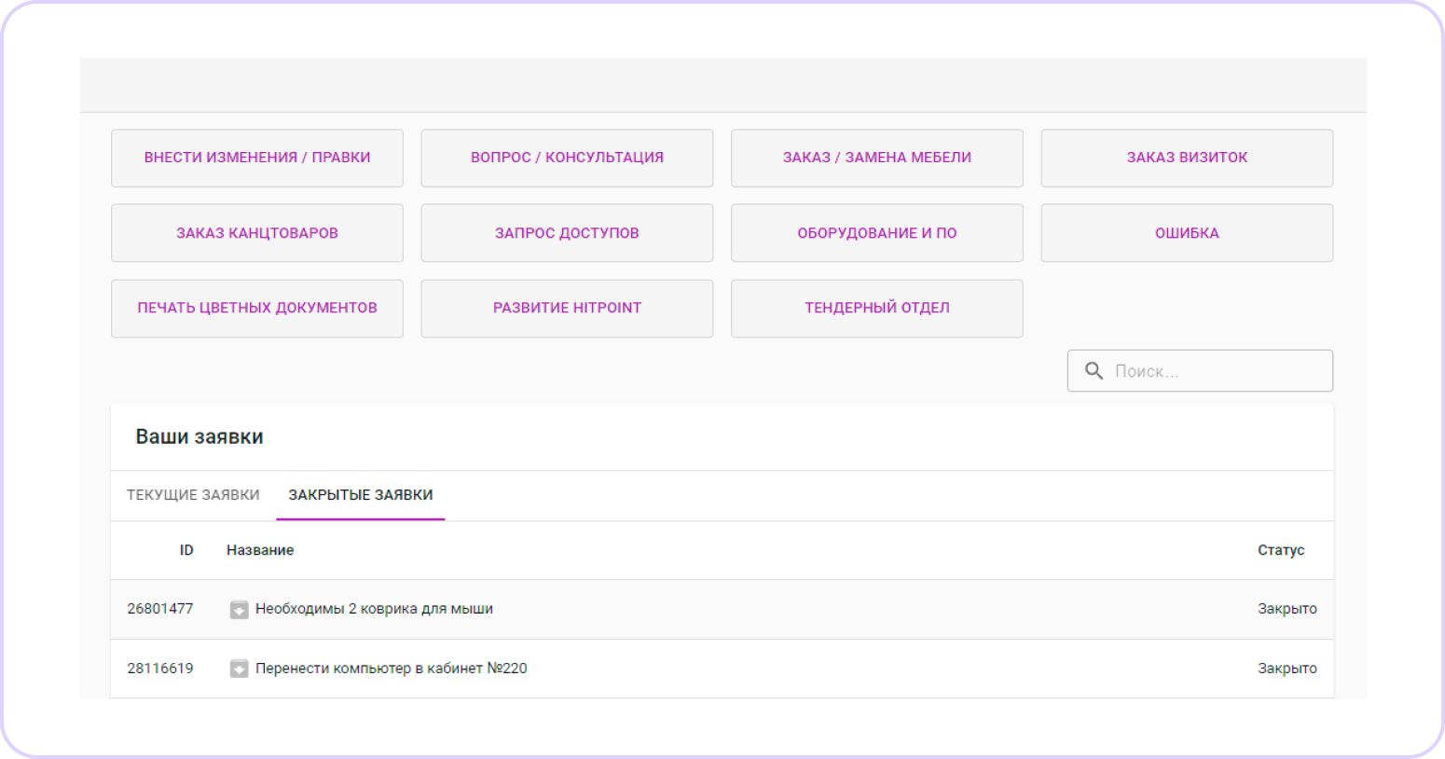Open the ЗАПРОС ДОСТУПОВ request
This screenshot has width=1445, height=759.
567,233
